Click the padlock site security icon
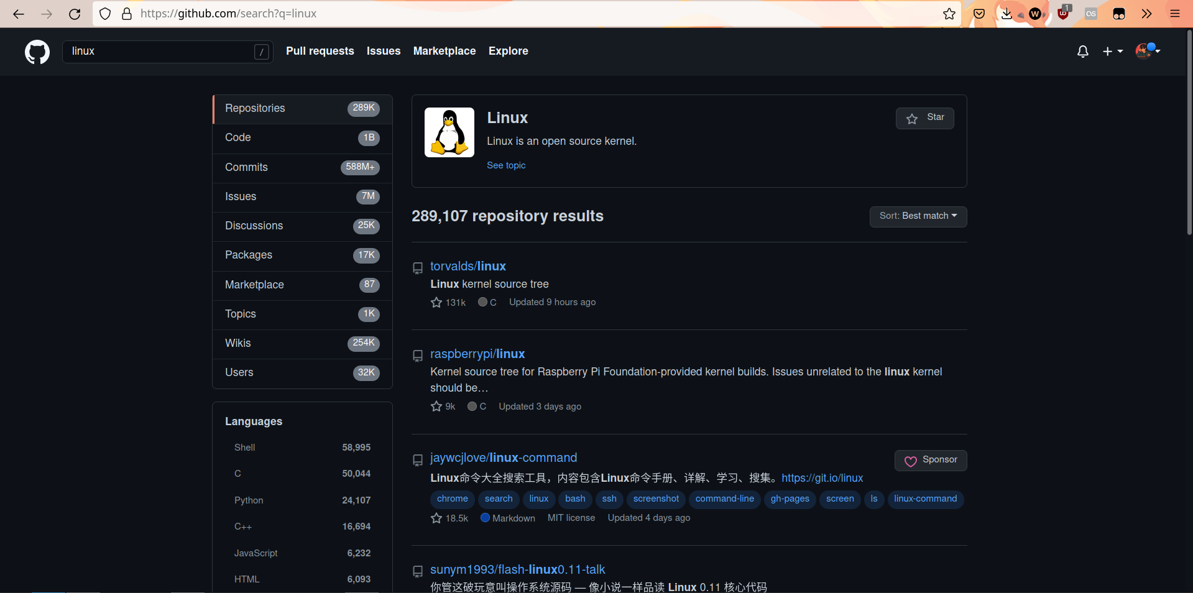The width and height of the screenshot is (1193, 593). (x=127, y=14)
